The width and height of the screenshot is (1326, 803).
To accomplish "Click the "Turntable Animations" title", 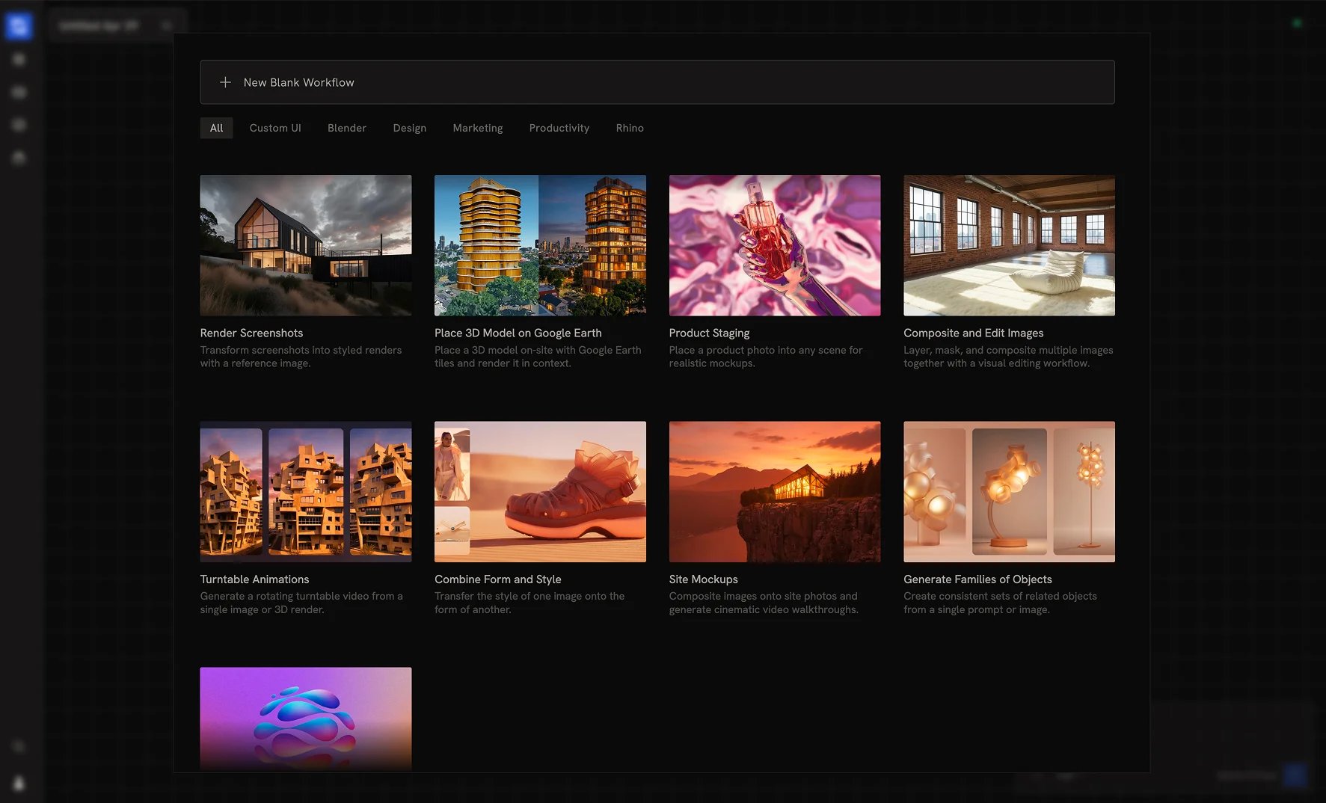I will (254, 579).
